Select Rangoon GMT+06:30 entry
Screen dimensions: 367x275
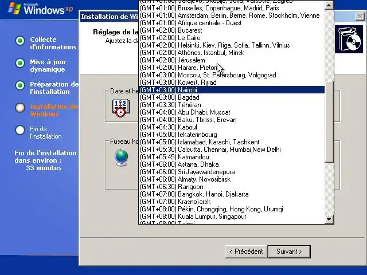coord(232,187)
